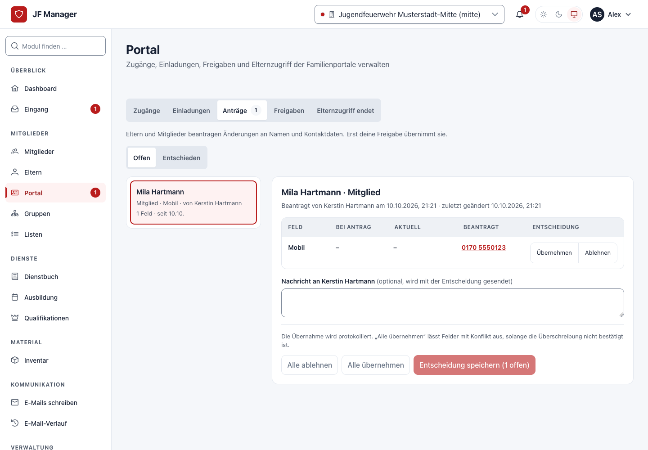Show Entschieden requests
This screenshot has width=648, height=450.
(x=181, y=157)
